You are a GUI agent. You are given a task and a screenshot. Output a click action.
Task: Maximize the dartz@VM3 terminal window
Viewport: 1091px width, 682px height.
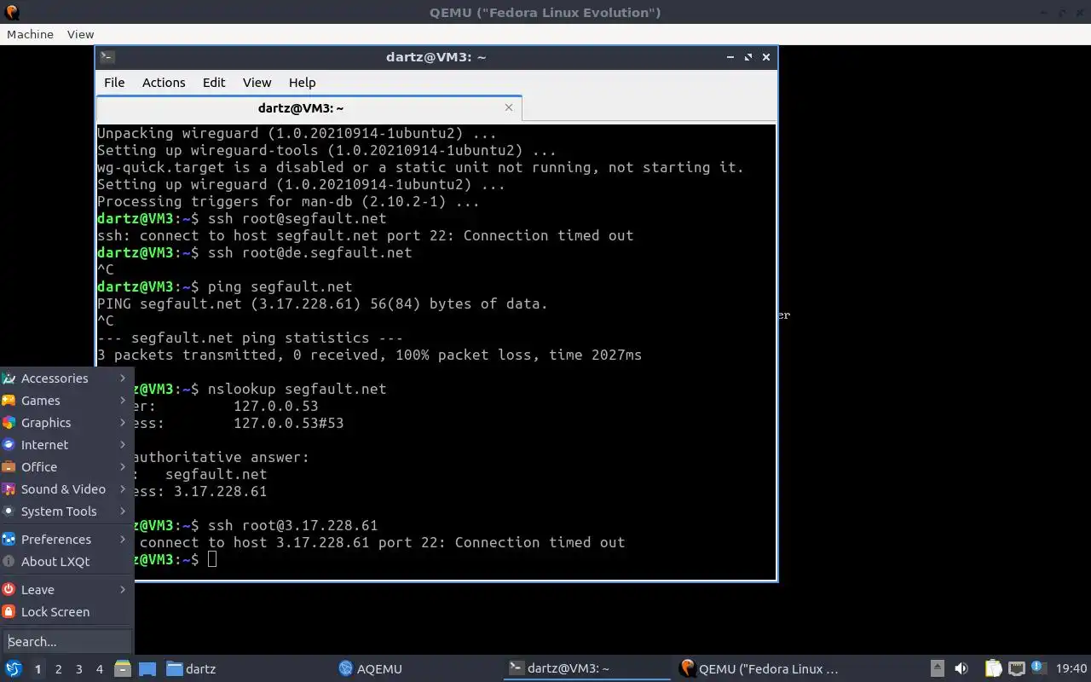[748, 57]
